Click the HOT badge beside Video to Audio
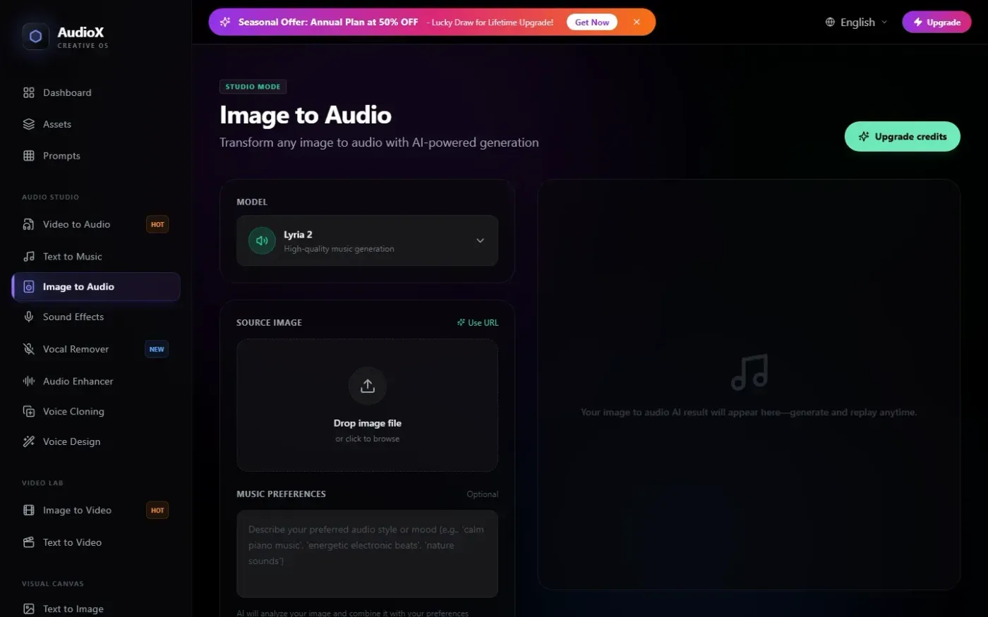The height and width of the screenshot is (617, 988). [157, 224]
